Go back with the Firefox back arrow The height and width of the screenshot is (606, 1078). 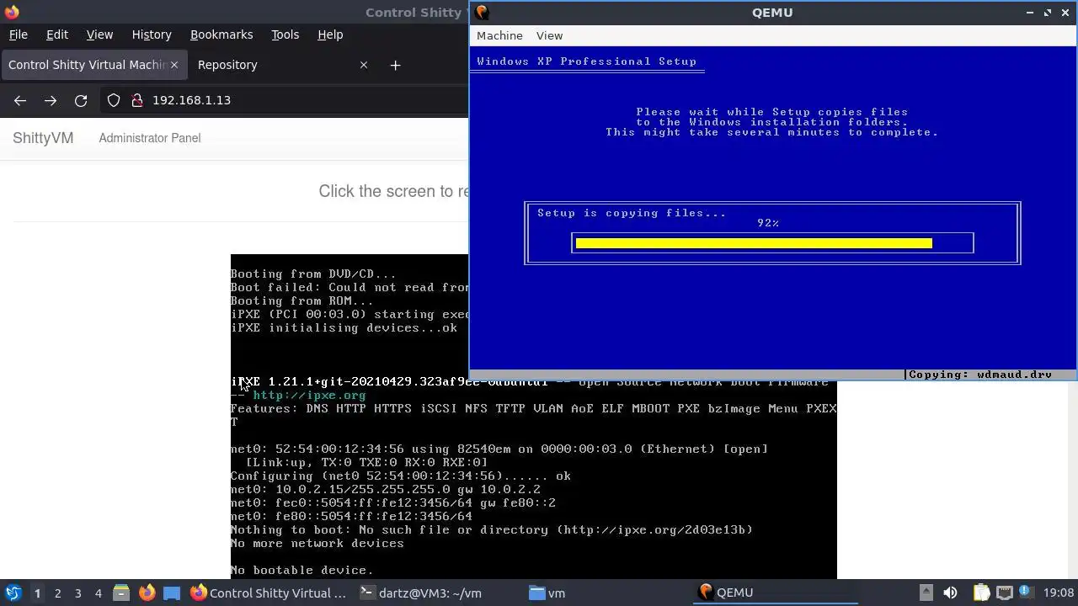click(20, 100)
